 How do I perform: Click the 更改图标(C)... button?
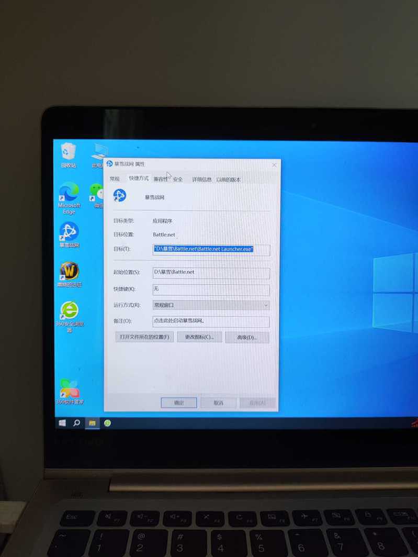point(200,337)
